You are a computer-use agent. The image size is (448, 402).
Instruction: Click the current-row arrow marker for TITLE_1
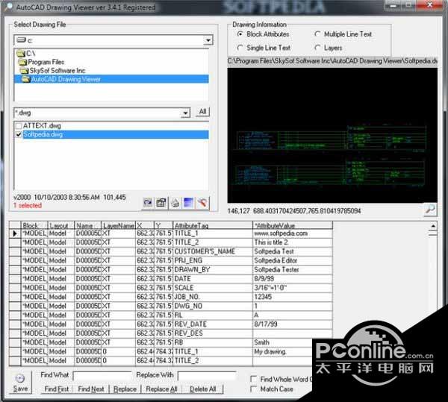point(15,233)
